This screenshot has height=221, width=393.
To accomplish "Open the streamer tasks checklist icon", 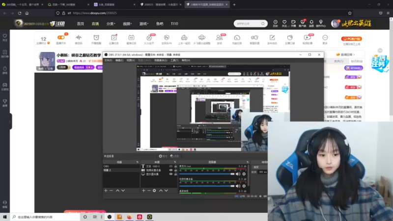I will (114, 38).
